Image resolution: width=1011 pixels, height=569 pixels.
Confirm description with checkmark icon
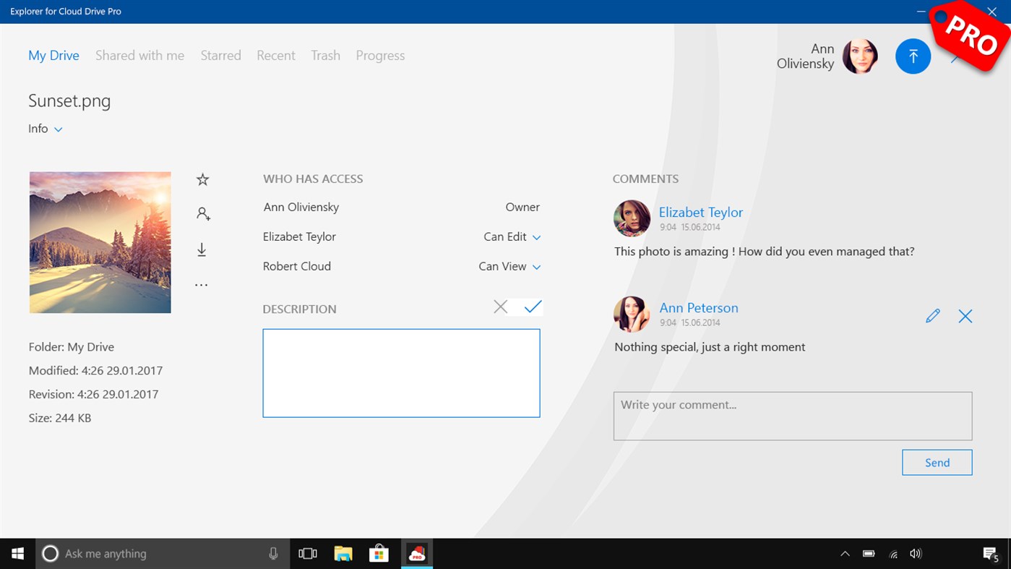coord(533,307)
